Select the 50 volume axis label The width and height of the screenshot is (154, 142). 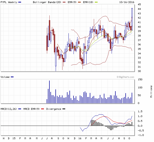tap(139, 95)
